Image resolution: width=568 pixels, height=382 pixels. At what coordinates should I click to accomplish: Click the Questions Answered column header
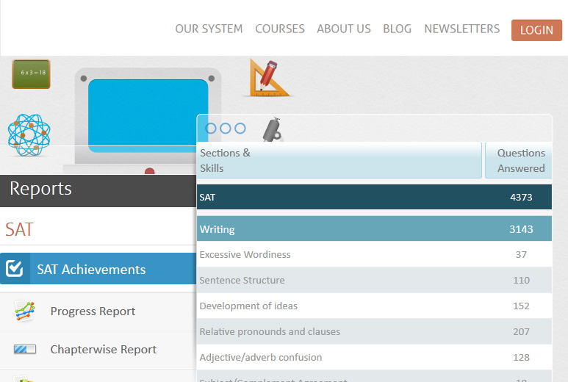[518, 160]
